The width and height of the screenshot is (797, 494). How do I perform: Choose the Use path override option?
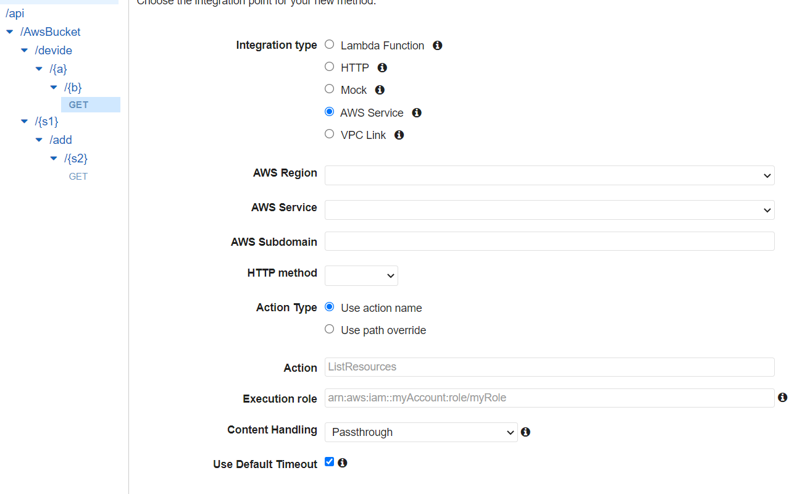330,329
